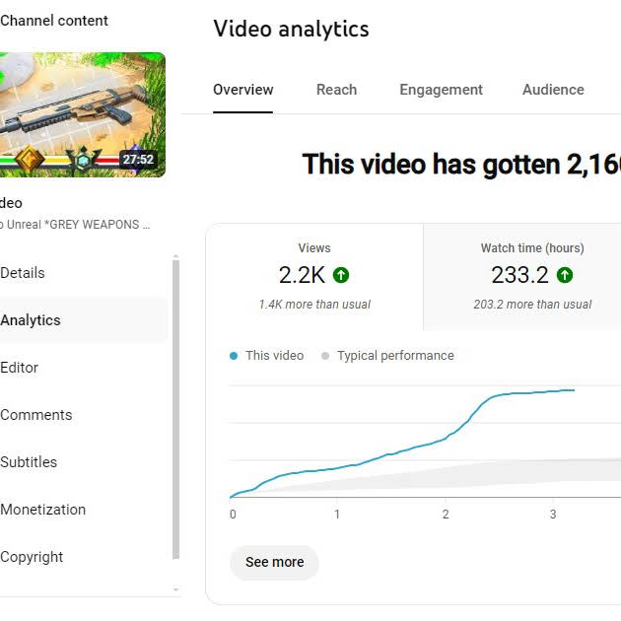Open the Monetization settings
This screenshot has height=621, width=621.
43,510
